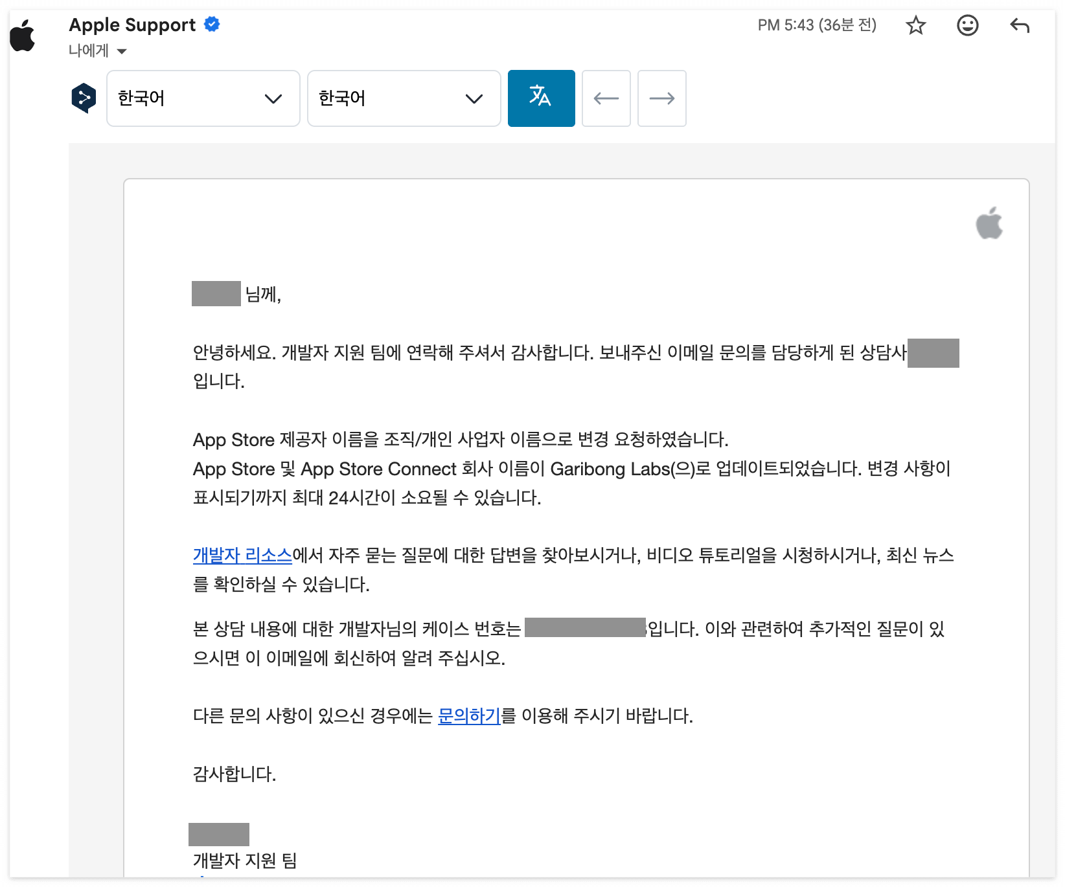Open the source language dropdown showing 한국어
The width and height of the screenshot is (1065, 887).
[203, 98]
